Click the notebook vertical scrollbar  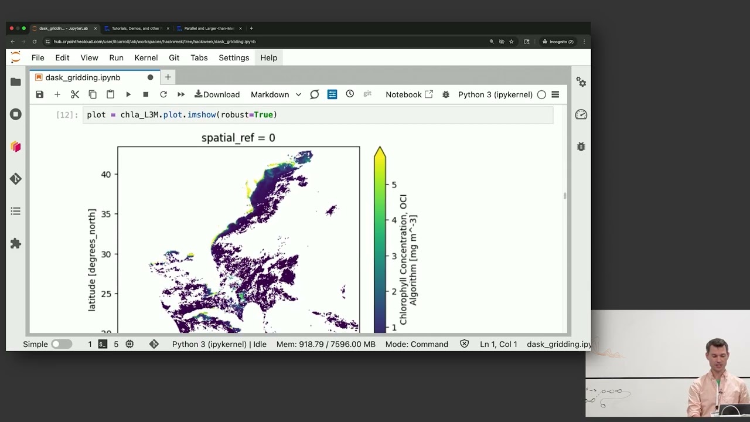click(x=565, y=196)
